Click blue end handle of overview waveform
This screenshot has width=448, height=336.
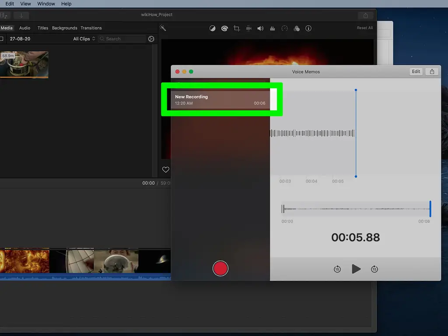(x=430, y=209)
